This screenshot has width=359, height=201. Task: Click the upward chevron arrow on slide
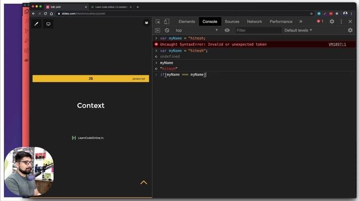click(x=144, y=183)
